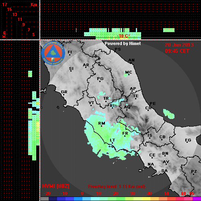
Task: Click the NA (Naples) city label
Action: pos(151,164)
